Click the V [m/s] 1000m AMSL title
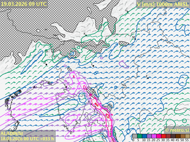 [x=163, y=4]
